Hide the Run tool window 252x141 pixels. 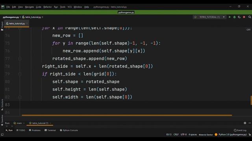pos(250,123)
